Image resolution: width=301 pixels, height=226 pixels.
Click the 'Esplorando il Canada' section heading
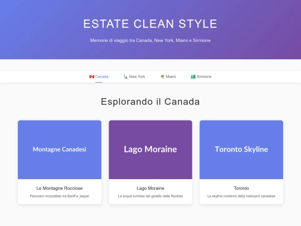tap(151, 102)
